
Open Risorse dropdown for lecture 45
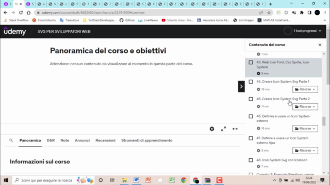(x=305, y=106)
